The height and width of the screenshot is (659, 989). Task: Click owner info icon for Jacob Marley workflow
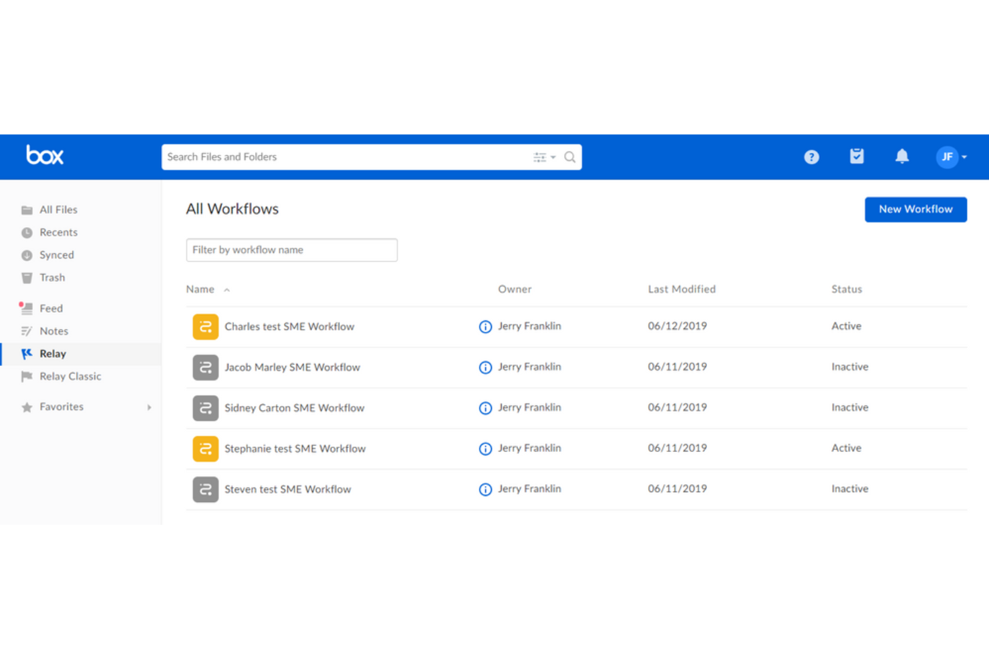486,367
